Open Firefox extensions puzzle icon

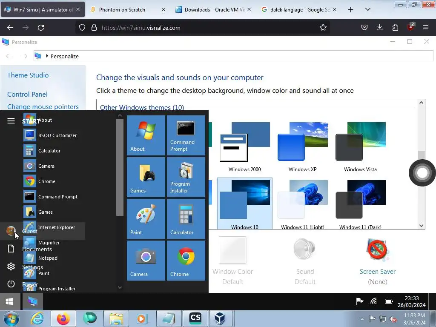tap(395, 27)
